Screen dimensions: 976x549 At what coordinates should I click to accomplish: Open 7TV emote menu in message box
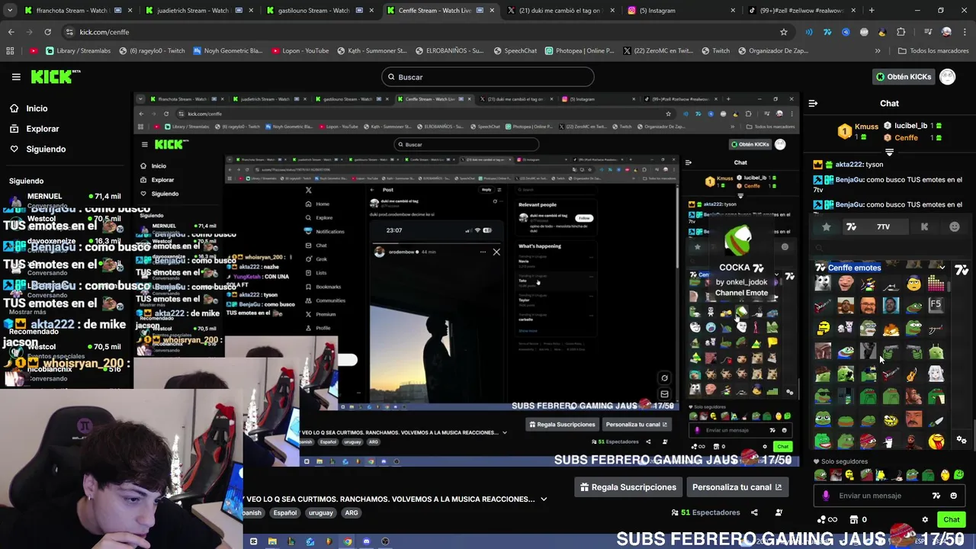(x=936, y=496)
